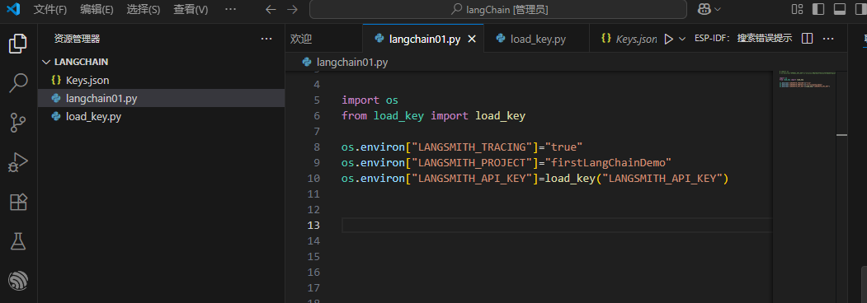
Task: Go back with the left arrow
Action: [270, 9]
